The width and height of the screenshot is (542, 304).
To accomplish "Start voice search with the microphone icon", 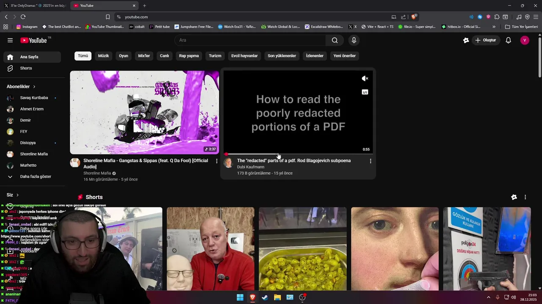I will click(x=354, y=40).
